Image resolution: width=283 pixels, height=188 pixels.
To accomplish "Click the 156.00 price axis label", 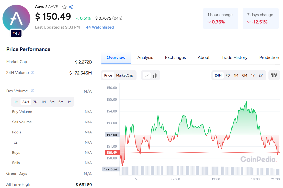I will click(x=111, y=88).
